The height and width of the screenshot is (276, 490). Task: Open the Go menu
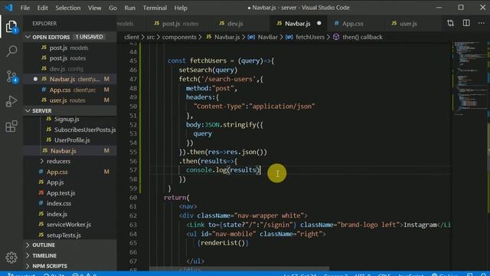(113, 8)
